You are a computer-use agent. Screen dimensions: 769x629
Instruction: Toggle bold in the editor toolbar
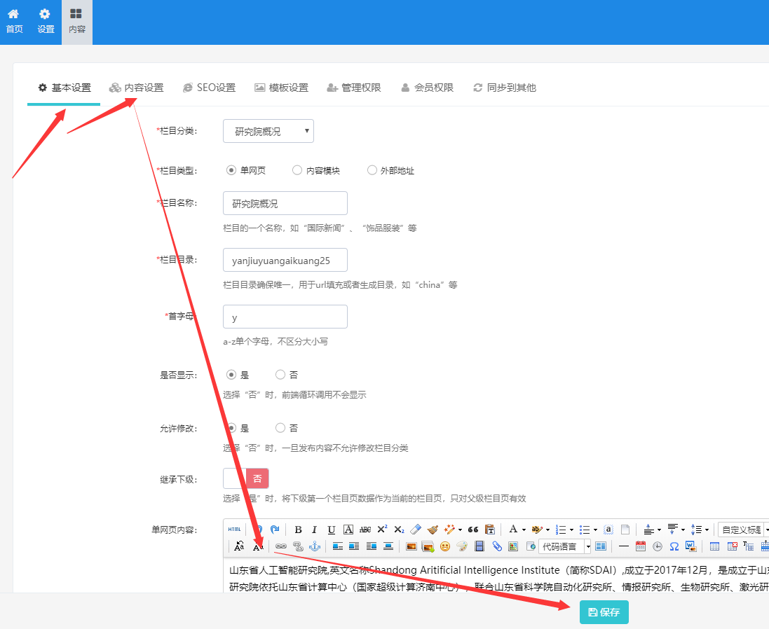click(x=298, y=530)
